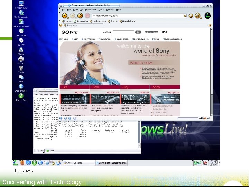This screenshot has height=187, width=249.
Task: Click the green network icon in system tray
Action: point(197,163)
